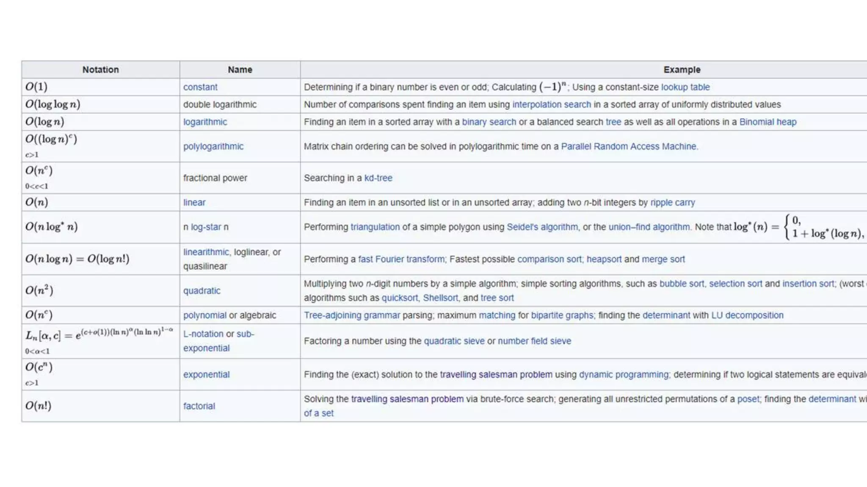This screenshot has height=487, width=867.
Task: Click the union–find algorithm link
Action: (x=649, y=227)
